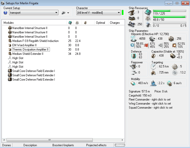
Task: Click the capacitor recharge icon
Action: tap(173, 56)
